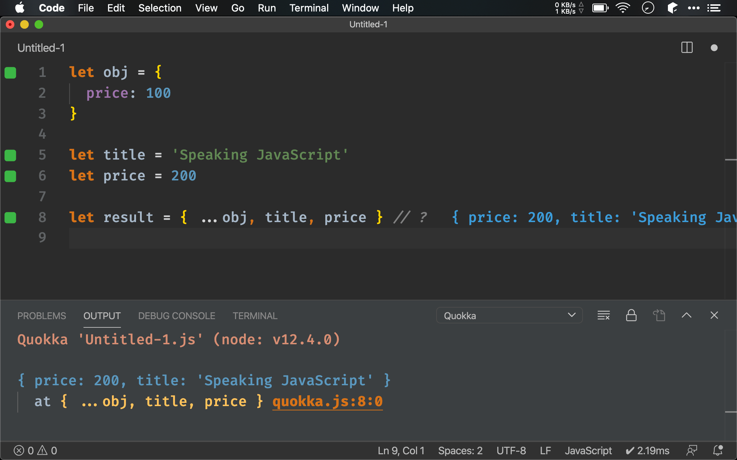Open the Quokka output channel dropdown
Viewport: 737px width, 460px height.
[x=509, y=316]
